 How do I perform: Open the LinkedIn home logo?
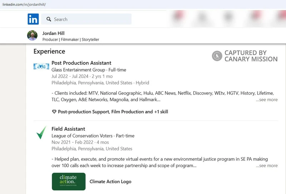pyautogui.click(x=33, y=19)
